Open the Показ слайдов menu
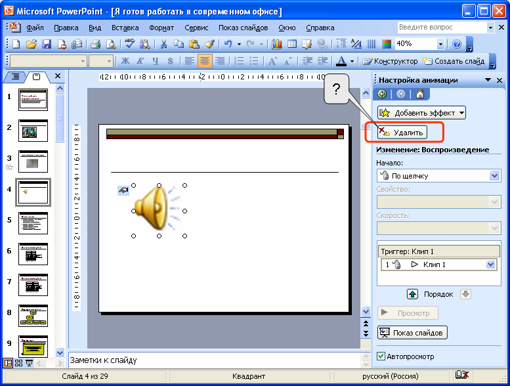Screen dimensions: 510x386 (243, 28)
